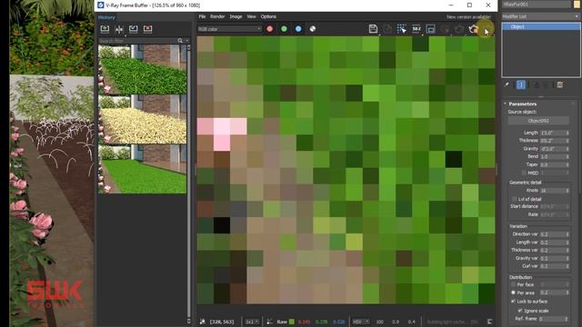Toggle Ignore scale checkbox

tap(520, 311)
